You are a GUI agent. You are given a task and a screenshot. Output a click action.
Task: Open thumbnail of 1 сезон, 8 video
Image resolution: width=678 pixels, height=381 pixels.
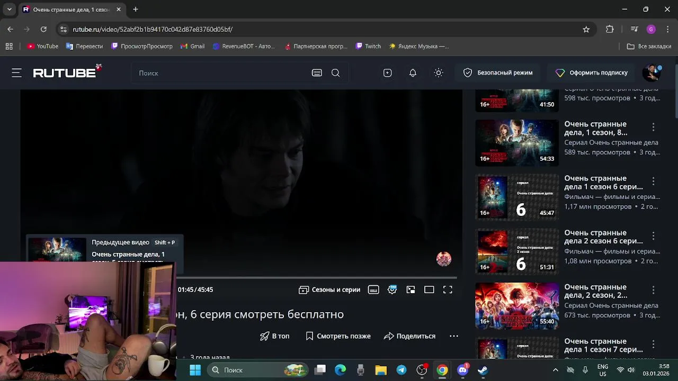(517, 143)
